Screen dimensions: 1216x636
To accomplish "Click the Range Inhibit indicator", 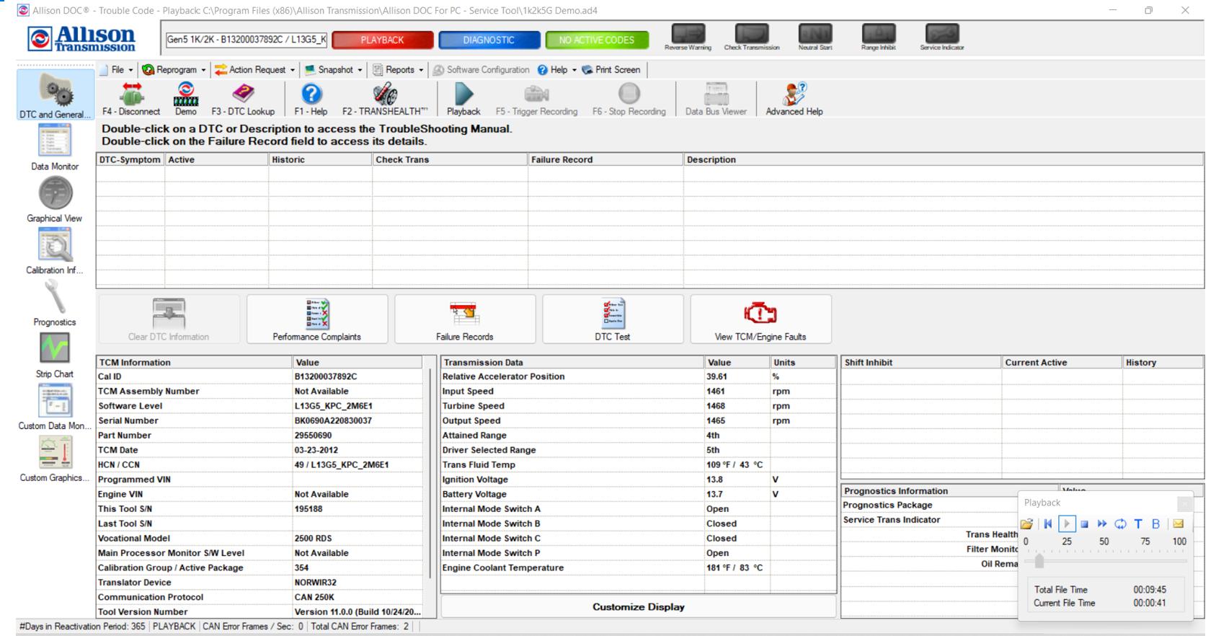I will [x=879, y=37].
